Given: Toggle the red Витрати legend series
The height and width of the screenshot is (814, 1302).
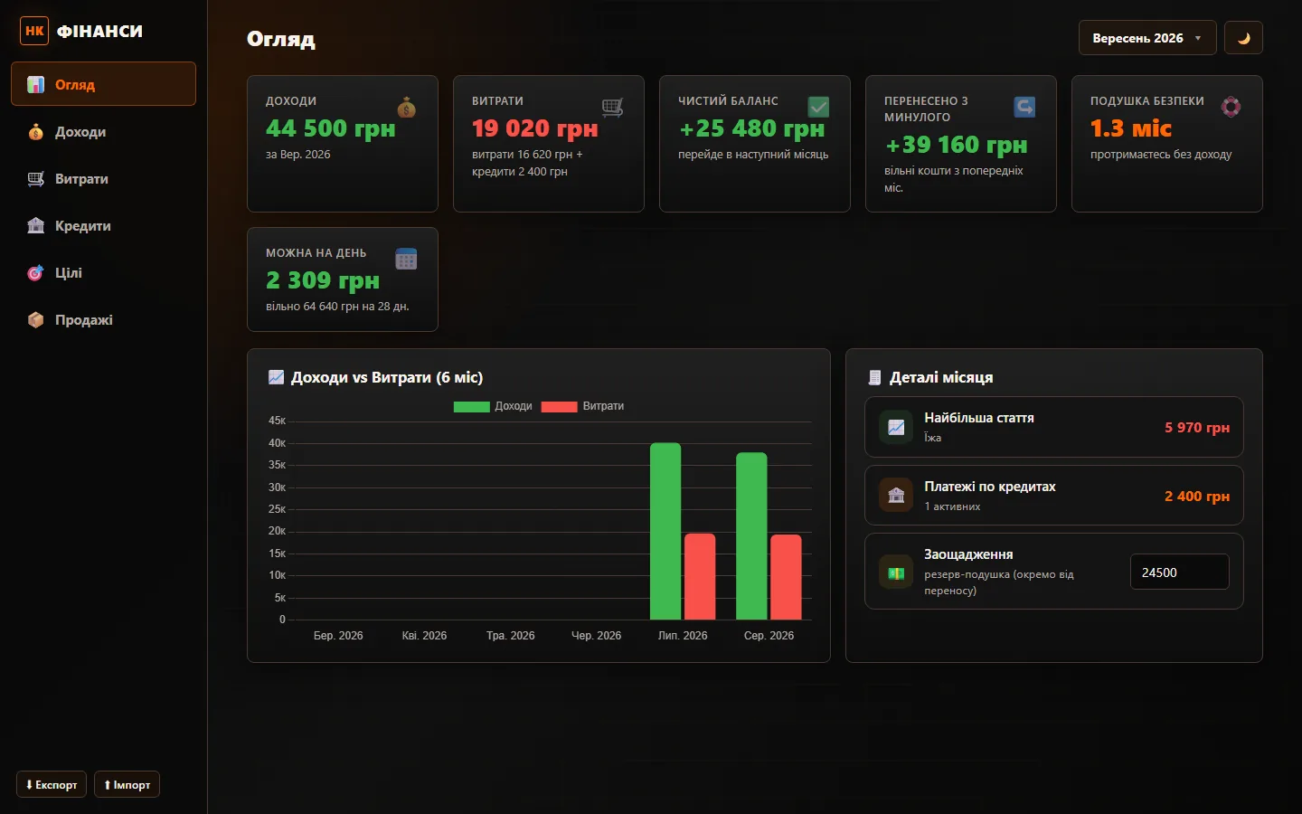Looking at the screenshot, I should (x=582, y=406).
